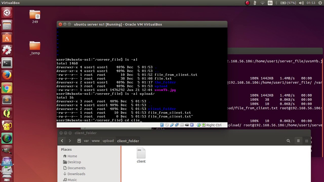Viewport: 324px width, 182px height.
Task: Open Files manager in the launcher
Action: (x=7, y=25)
